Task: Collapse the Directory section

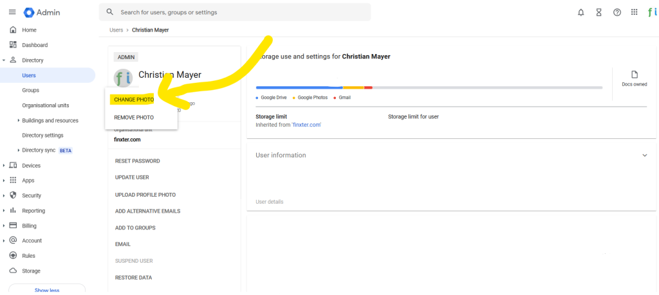Action: pyautogui.click(x=5, y=60)
